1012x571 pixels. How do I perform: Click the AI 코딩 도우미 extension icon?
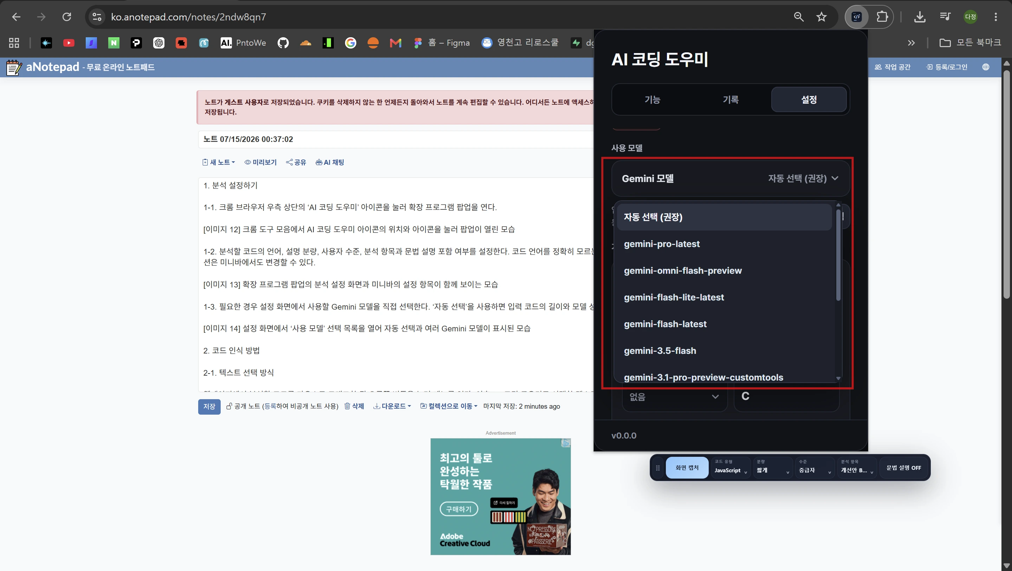point(857,17)
